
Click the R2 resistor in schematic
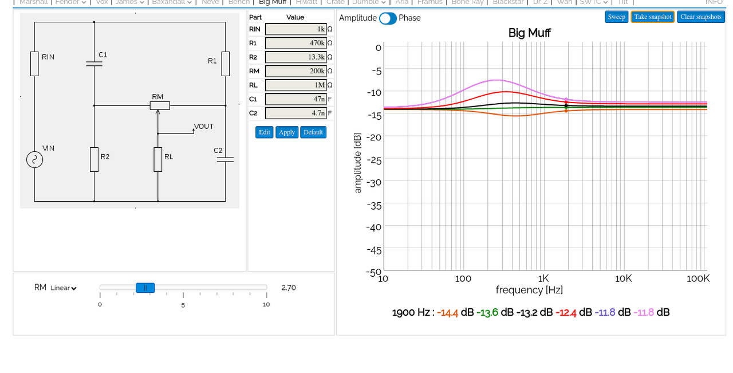point(94,159)
